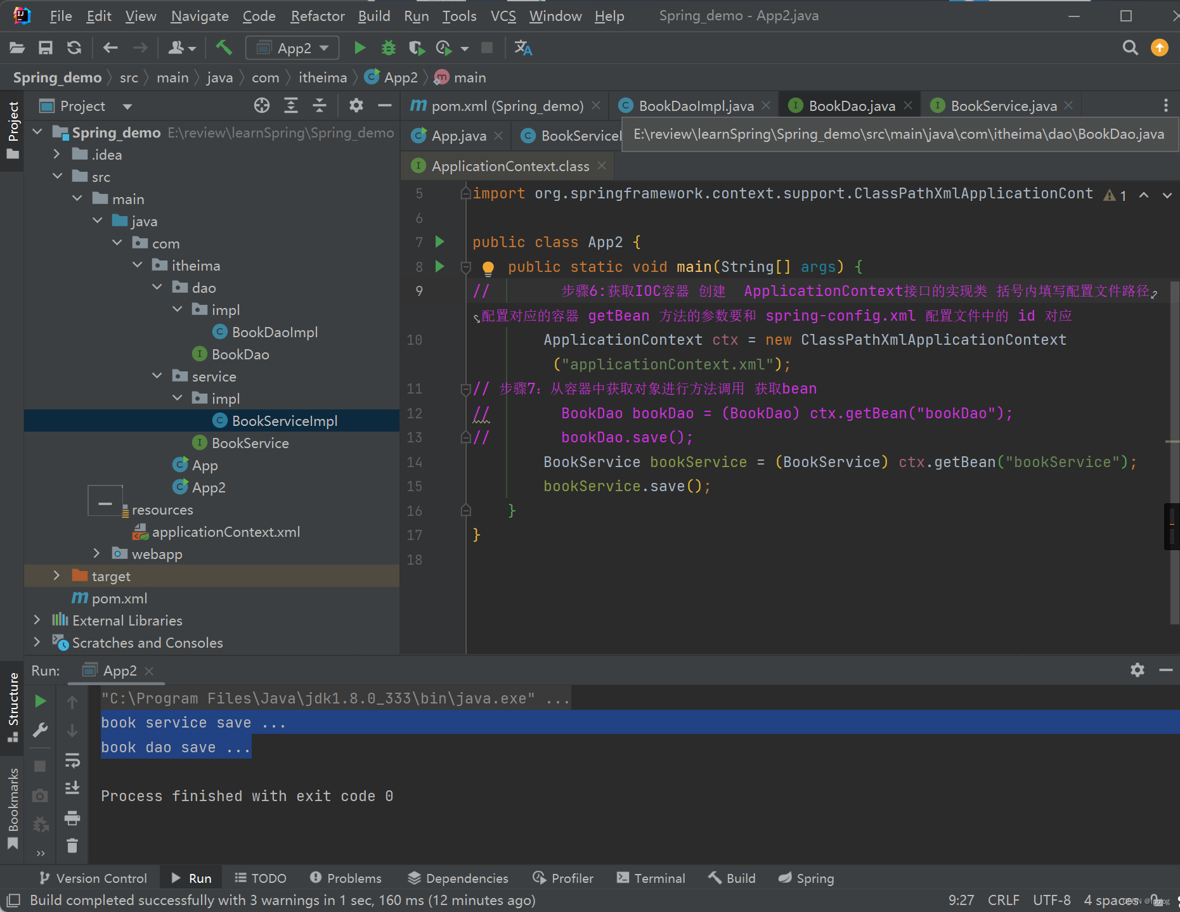
Task: Click Expand All in Project panel
Action: click(x=291, y=106)
